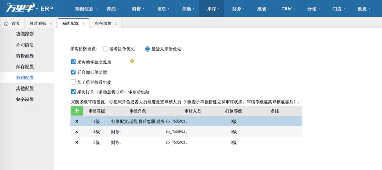The width and height of the screenshot is (382, 170).
Task: Click the 采购价格设置 label
Action: (x=83, y=49)
